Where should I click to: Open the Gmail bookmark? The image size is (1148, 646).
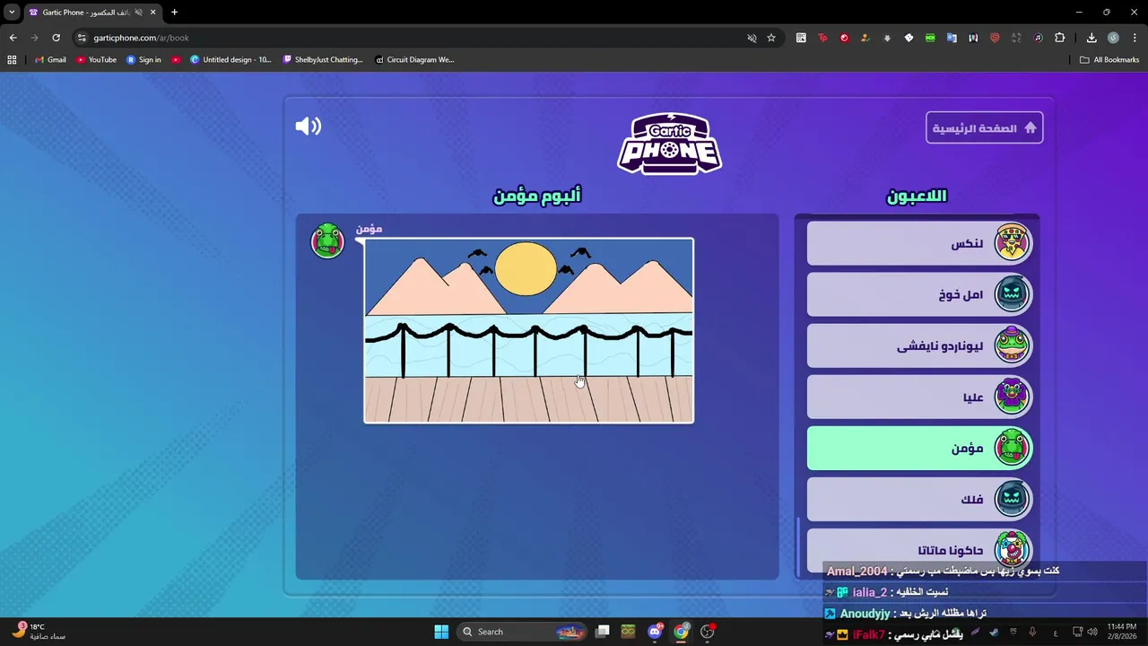(x=50, y=60)
